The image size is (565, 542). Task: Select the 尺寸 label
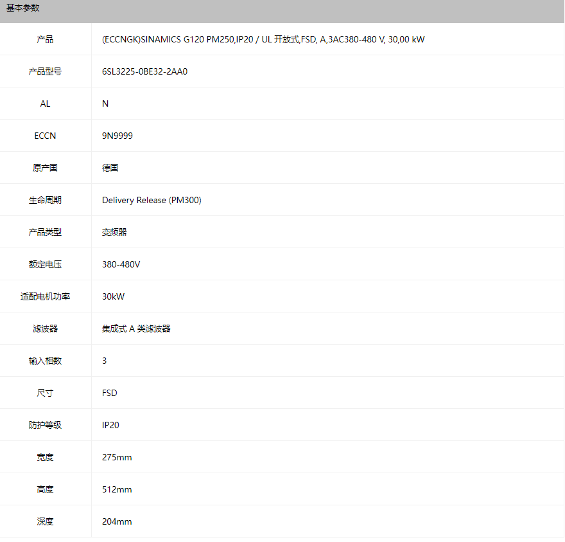[x=45, y=393]
